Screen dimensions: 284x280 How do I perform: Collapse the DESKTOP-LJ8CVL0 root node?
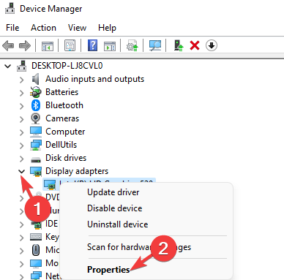(x=8, y=66)
